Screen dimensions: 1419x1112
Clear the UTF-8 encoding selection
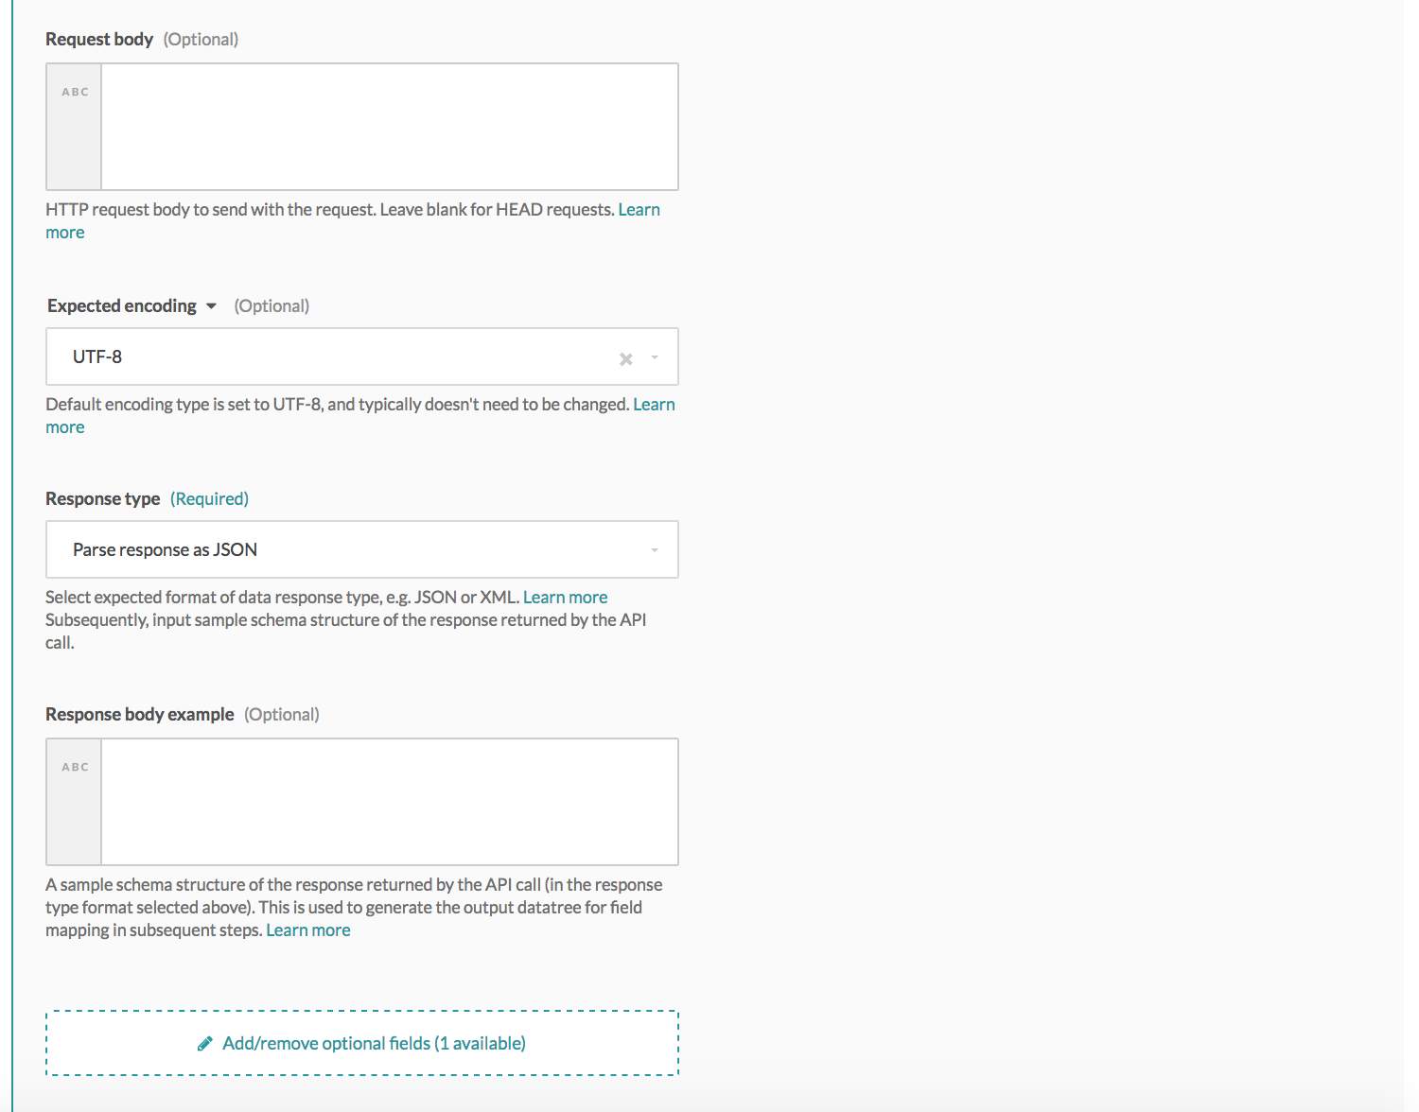coord(625,358)
